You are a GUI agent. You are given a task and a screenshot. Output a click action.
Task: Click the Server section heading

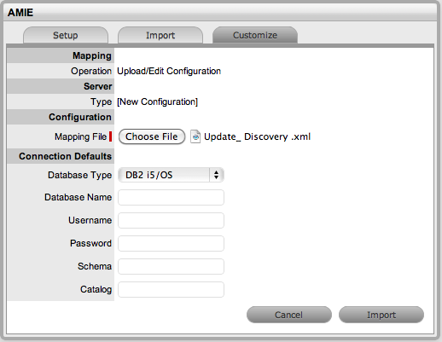[97, 86]
